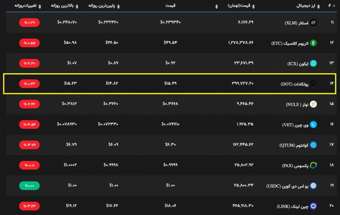Click toman price ۹,۴۶۵.۴۶ in NULS row

[245, 104]
